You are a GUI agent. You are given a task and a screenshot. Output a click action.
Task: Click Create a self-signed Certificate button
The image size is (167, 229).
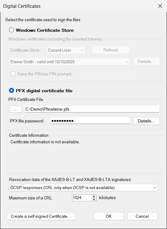tap(41, 216)
